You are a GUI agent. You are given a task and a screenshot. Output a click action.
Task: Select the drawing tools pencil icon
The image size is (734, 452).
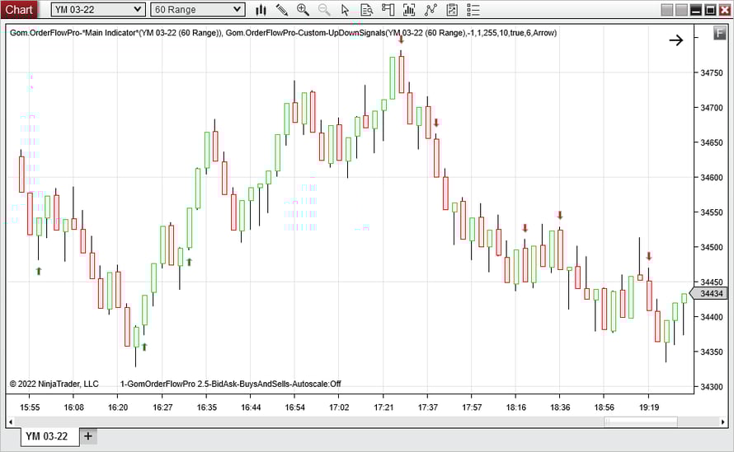click(x=282, y=10)
